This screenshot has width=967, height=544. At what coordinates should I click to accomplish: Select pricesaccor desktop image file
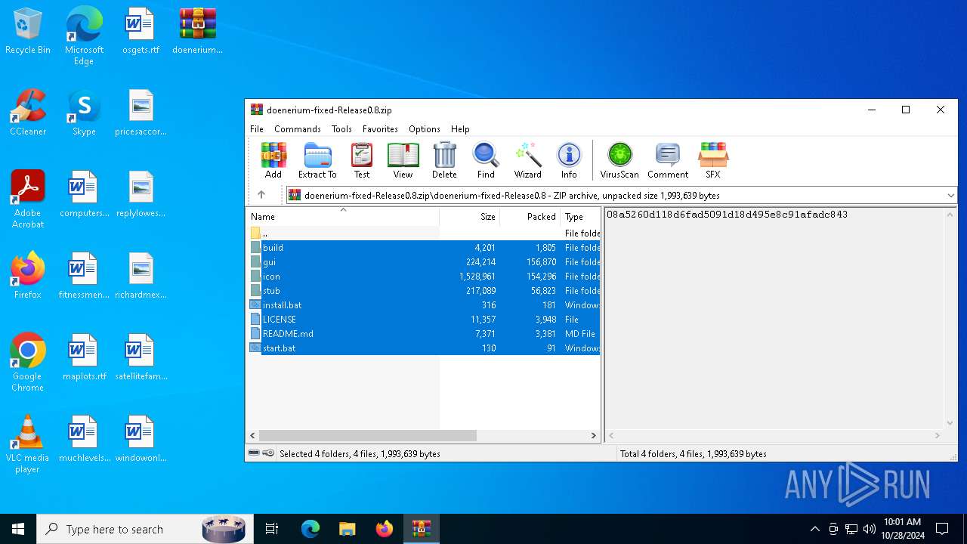141,113
